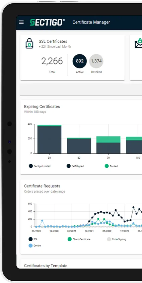Toggle Device legend entry
Viewport: 142px width, 283px height.
(x=35, y=246)
